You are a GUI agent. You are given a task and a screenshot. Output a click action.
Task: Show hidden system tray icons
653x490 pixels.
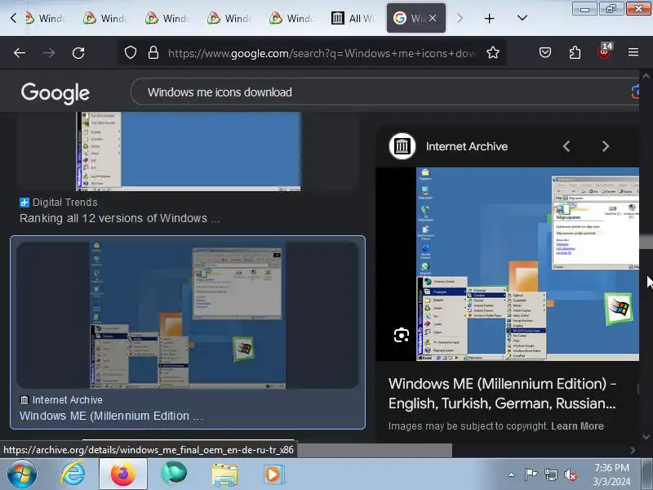point(512,474)
